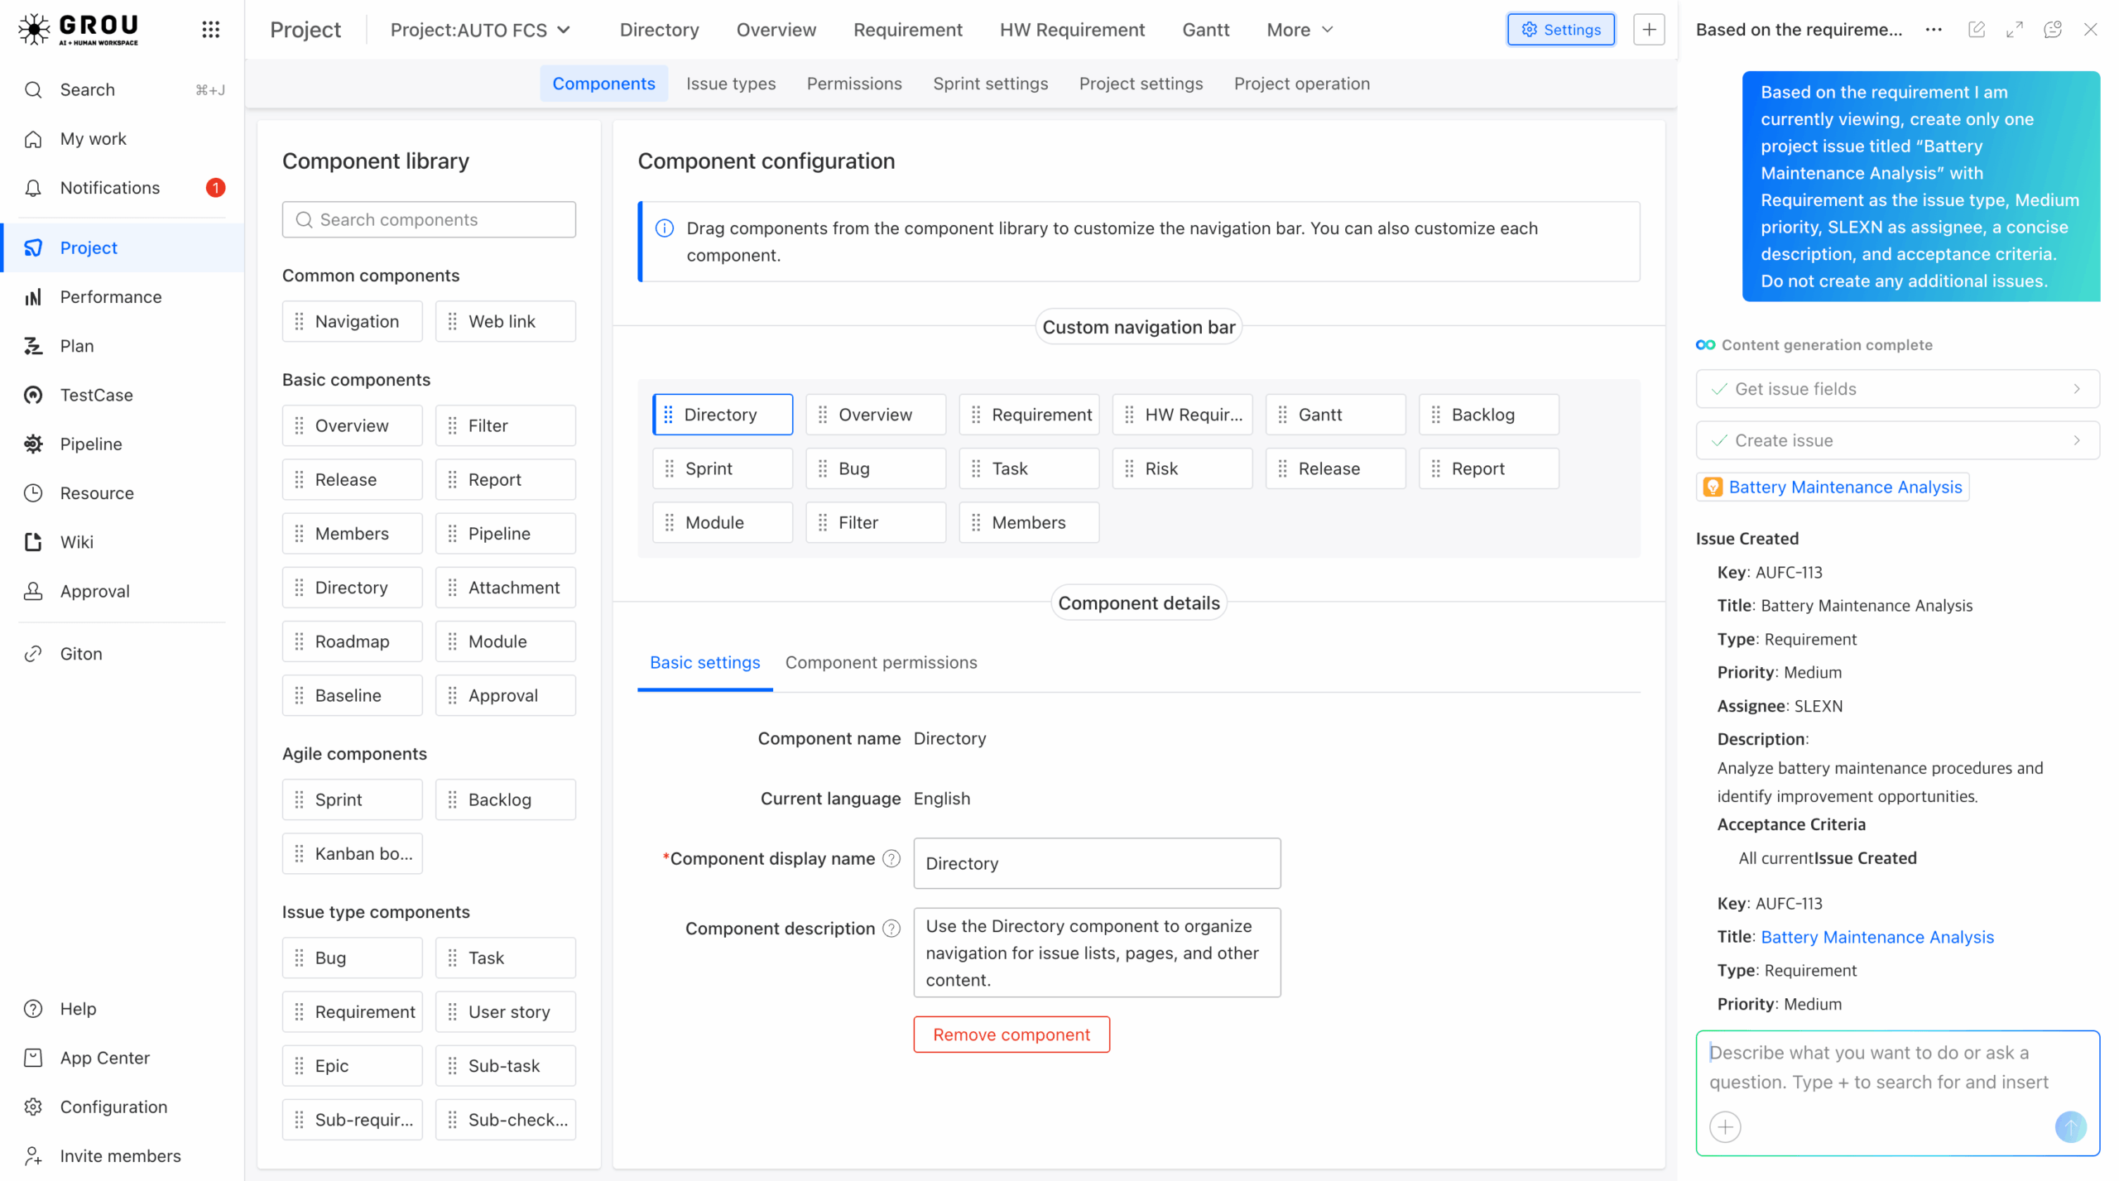Open App Center icon in sidebar
Screen dimensions: 2119x1181
pos(33,1058)
